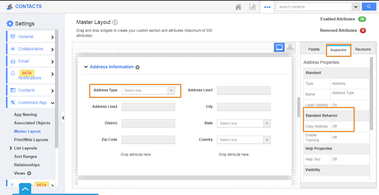The image size is (379, 195).
Task: Click the three-dots more options icon
Action: (x=267, y=7)
